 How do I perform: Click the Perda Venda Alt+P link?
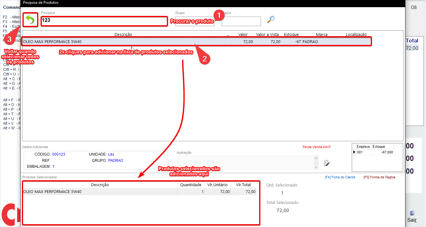[317, 147]
